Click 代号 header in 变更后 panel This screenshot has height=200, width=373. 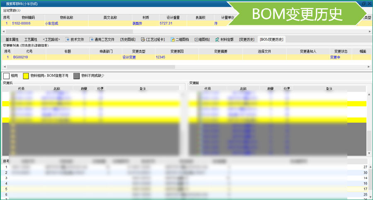point(21,89)
